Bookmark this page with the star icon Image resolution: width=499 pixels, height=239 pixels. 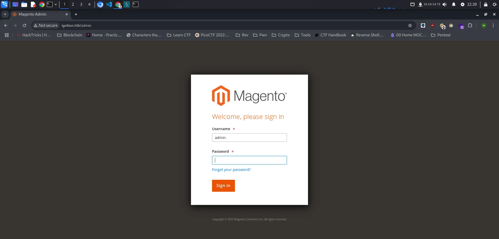click(x=410, y=25)
